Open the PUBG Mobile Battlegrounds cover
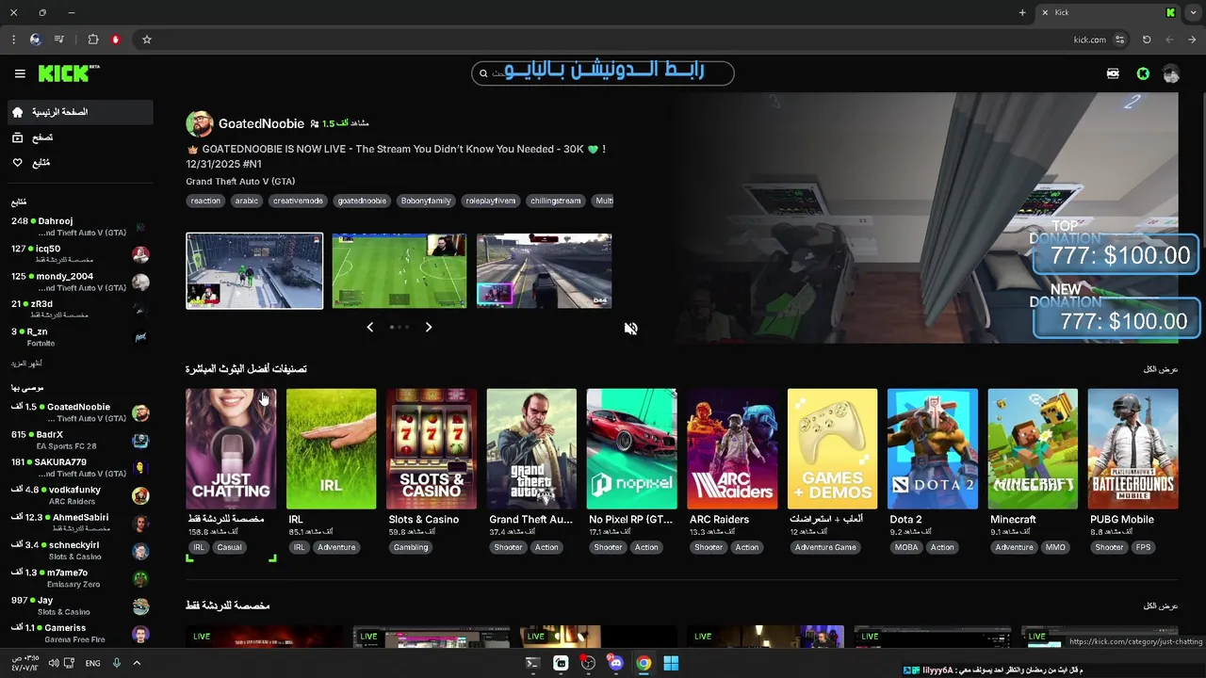 pos(1133,448)
